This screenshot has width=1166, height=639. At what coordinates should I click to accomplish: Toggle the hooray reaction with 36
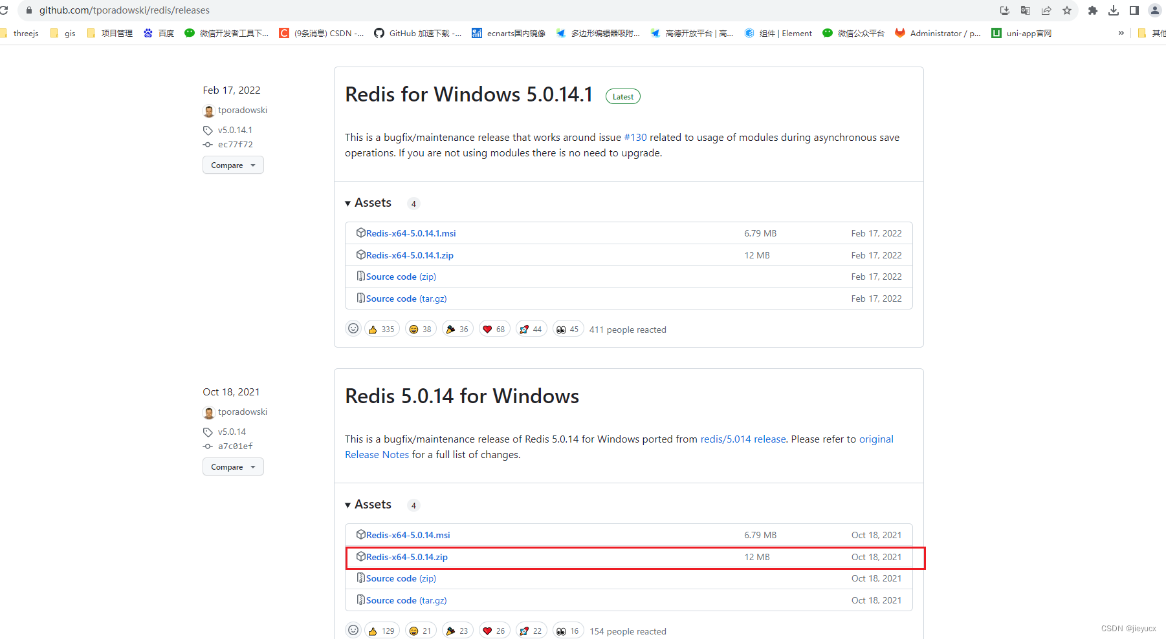pyautogui.click(x=457, y=330)
